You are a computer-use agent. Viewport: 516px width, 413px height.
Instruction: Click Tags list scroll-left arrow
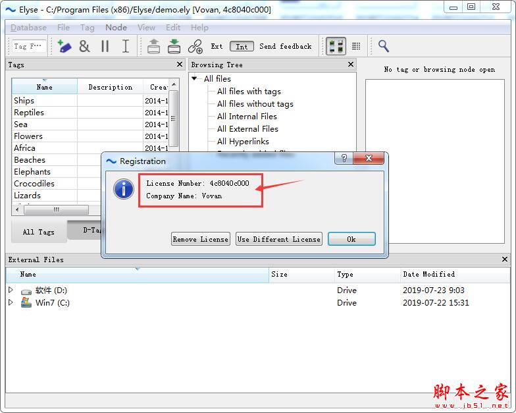pyautogui.click(x=17, y=209)
